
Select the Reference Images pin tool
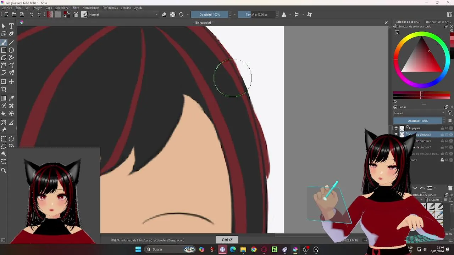[4, 130]
